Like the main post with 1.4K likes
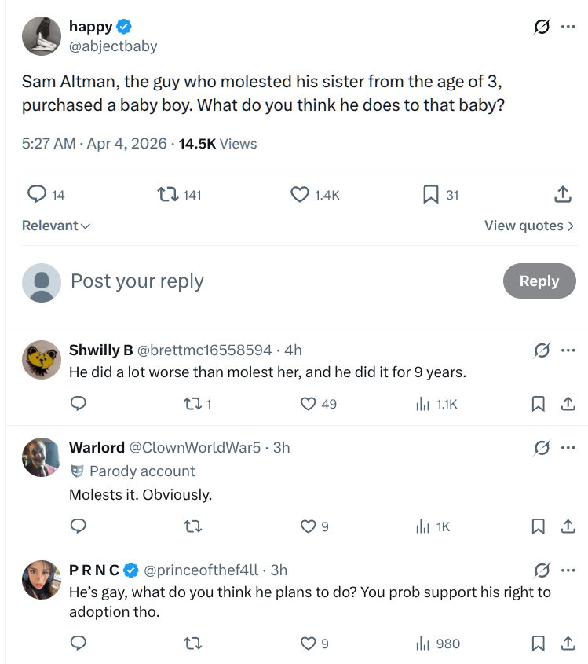Viewport: 588px width, 664px height. 300,194
